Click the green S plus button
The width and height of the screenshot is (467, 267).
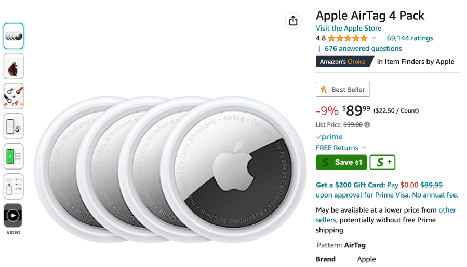pyautogui.click(x=382, y=162)
